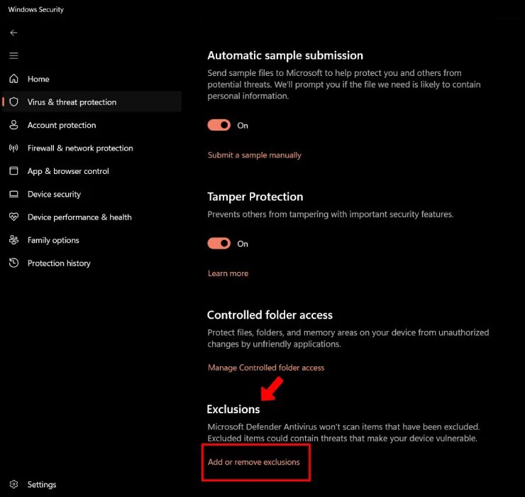The image size is (525, 497).
Task: Click the Device performance & health heart icon
Action: pos(13,217)
